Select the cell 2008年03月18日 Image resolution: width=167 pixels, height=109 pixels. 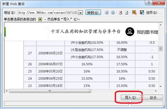coord(50,86)
